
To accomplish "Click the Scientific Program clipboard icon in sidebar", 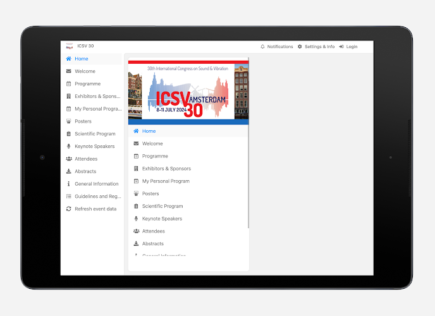I will [68, 133].
